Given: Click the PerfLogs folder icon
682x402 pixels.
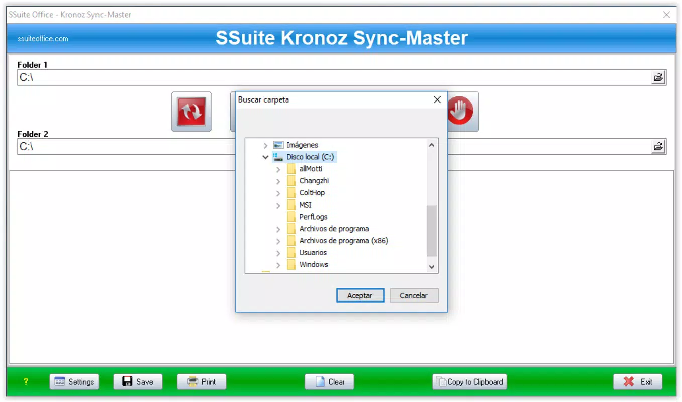Looking at the screenshot, I should coord(291,217).
